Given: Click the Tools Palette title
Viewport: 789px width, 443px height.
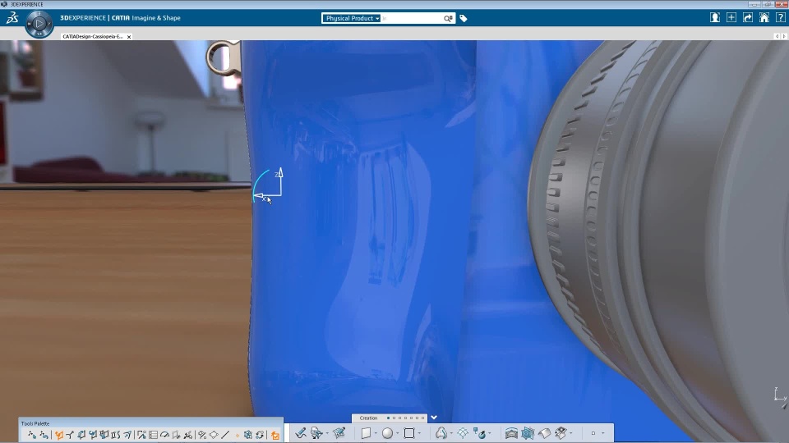Looking at the screenshot, I should tap(35, 423).
